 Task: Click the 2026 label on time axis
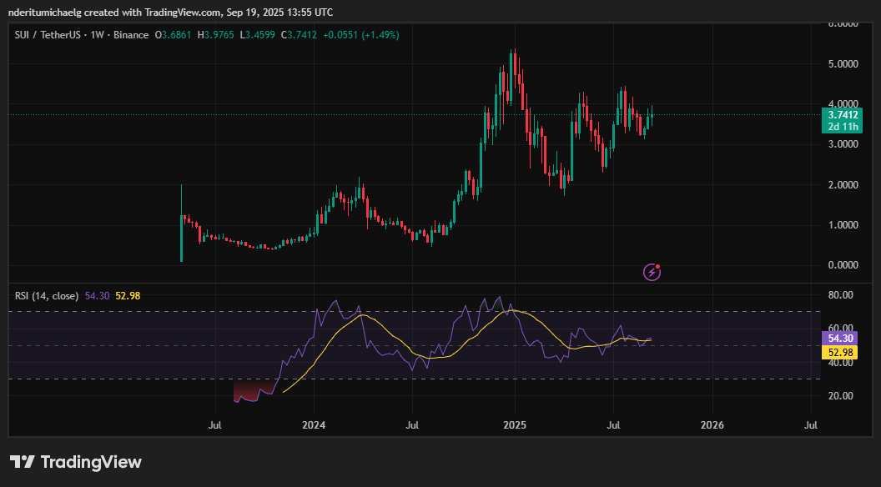712,425
